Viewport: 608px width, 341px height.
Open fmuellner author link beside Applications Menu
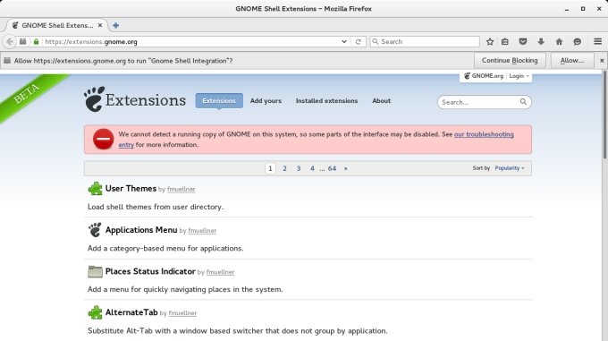(202, 230)
